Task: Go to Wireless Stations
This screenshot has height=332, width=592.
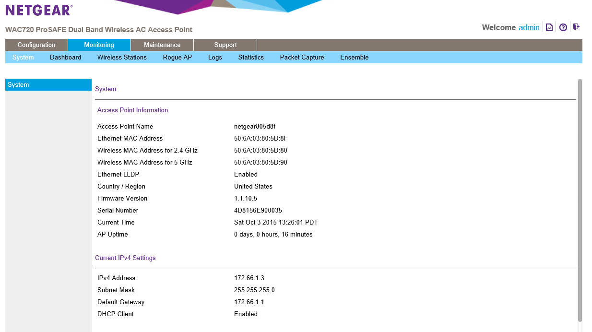Action: (x=122, y=57)
